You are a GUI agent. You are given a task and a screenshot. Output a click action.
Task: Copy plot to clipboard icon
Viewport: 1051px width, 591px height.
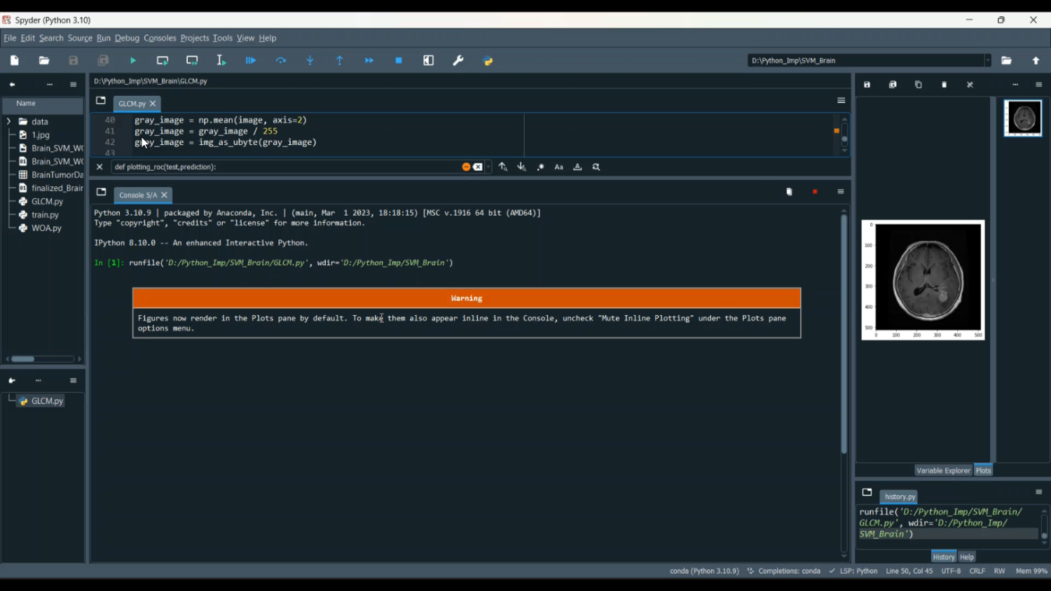[919, 85]
